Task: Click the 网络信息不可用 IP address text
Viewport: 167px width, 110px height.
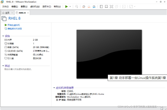Action: [x=74, y=100]
